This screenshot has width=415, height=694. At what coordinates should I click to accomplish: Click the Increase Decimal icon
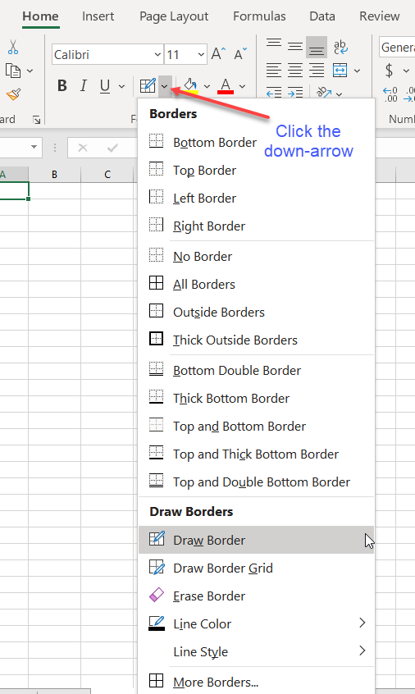tap(390, 94)
